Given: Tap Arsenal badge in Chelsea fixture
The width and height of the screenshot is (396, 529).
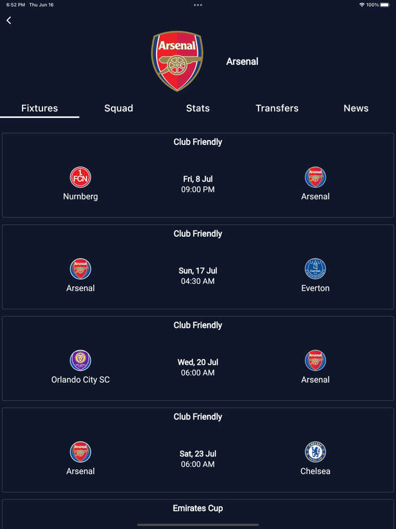Looking at the screenshot, I should click(x=80, y=452).
